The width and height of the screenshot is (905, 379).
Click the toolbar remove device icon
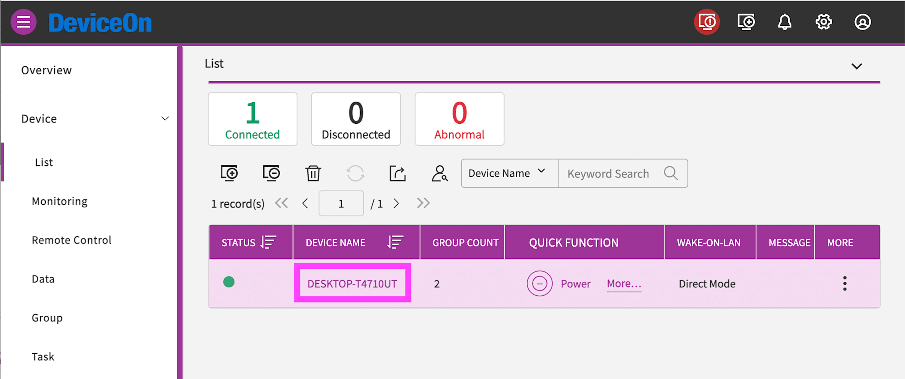(x=271, y=173)
